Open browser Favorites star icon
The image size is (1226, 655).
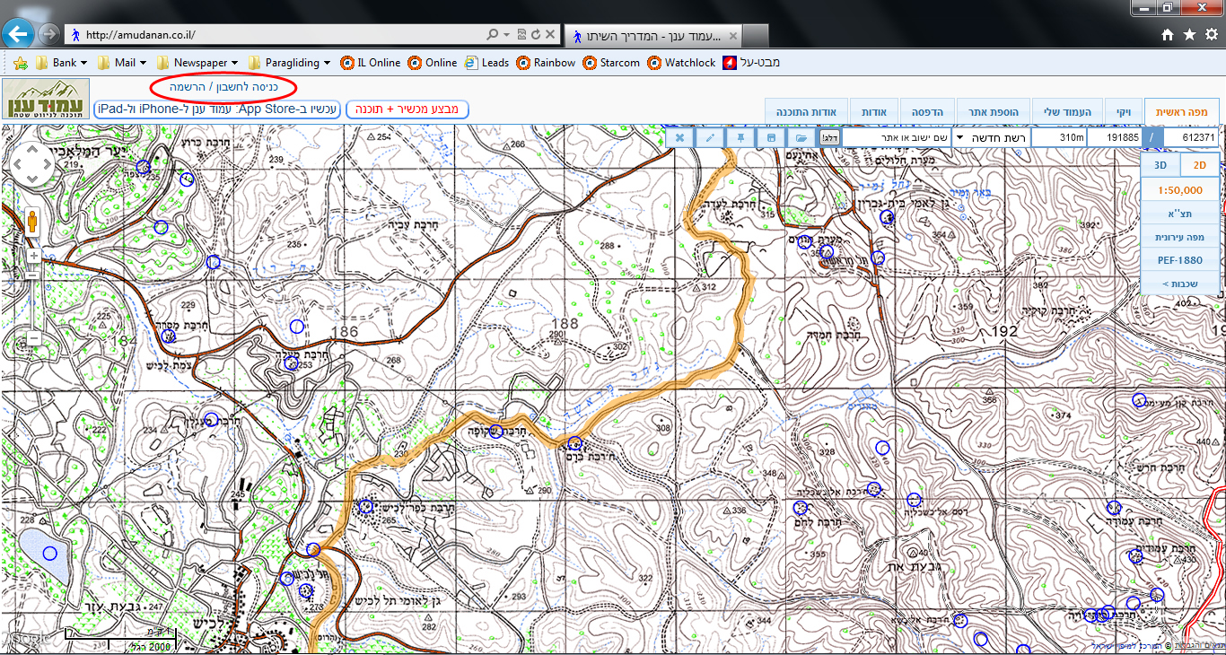click(x=1189, y=35)
